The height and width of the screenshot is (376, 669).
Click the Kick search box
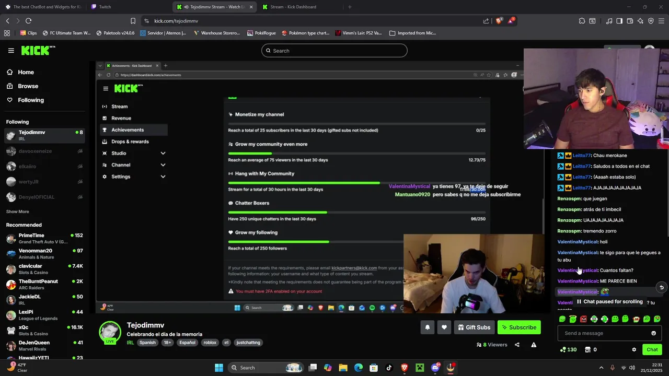[x=334, y=51]
